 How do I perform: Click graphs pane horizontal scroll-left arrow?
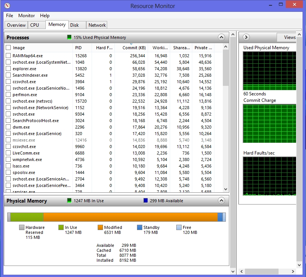[242, 271]
